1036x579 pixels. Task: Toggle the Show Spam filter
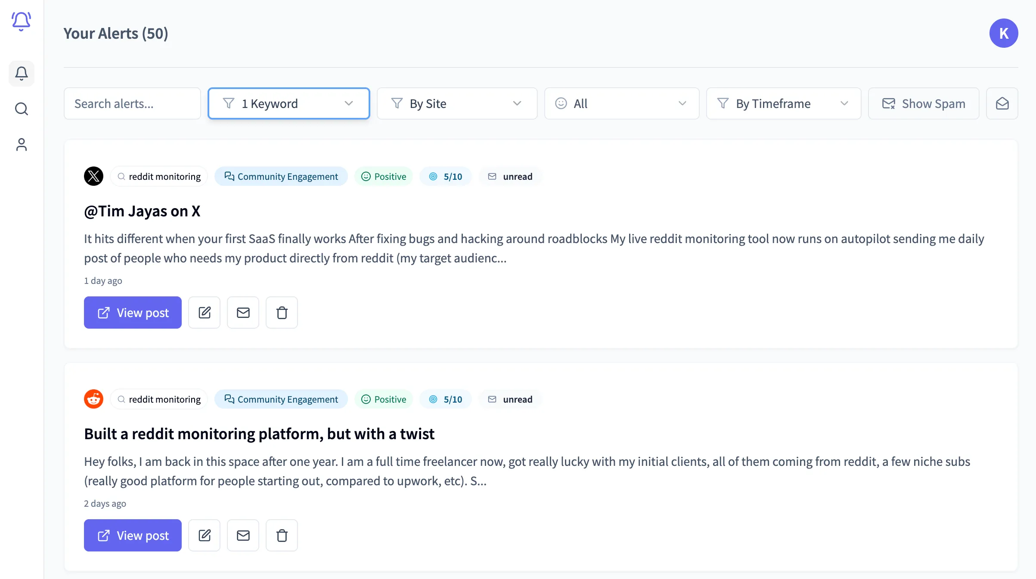(924, 103)
